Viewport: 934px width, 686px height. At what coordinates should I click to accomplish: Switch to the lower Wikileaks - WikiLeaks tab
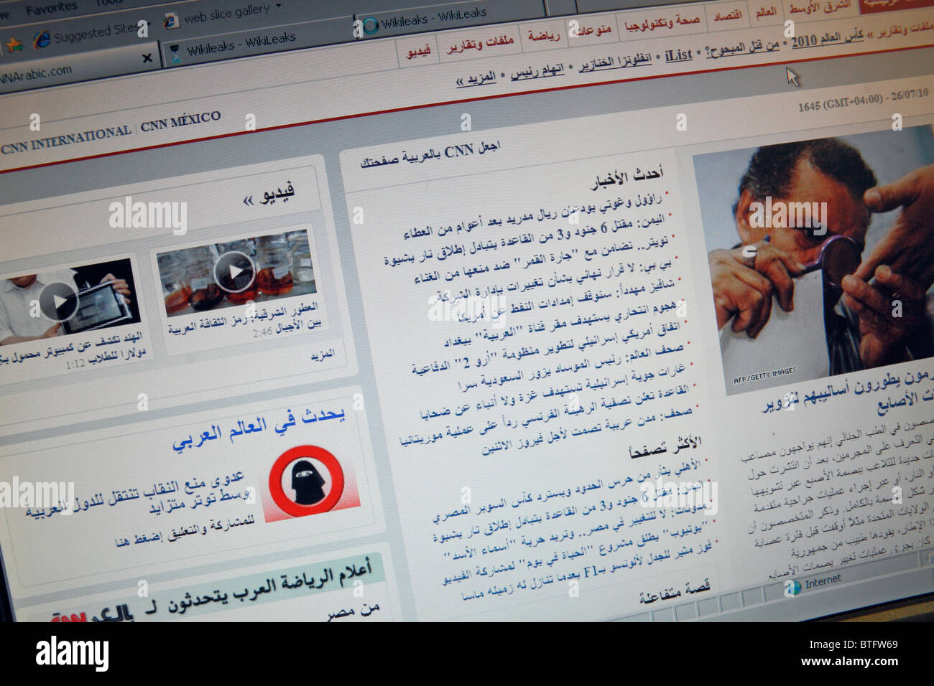(241, 44)
